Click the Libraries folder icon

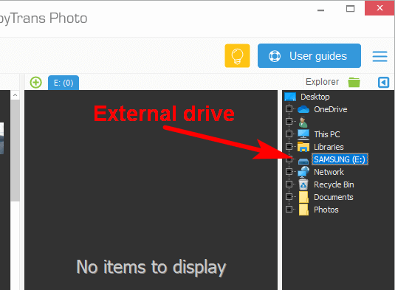303,147
